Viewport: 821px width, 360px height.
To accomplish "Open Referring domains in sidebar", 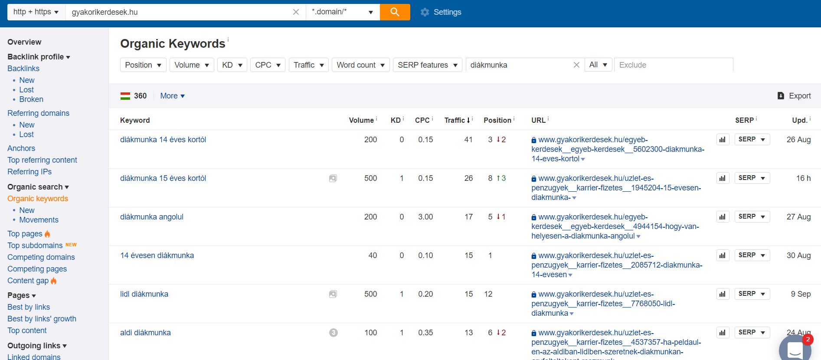I will (x=38, y=113).
